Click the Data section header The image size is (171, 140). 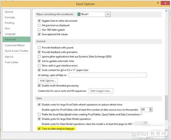(x=98, y=98)
